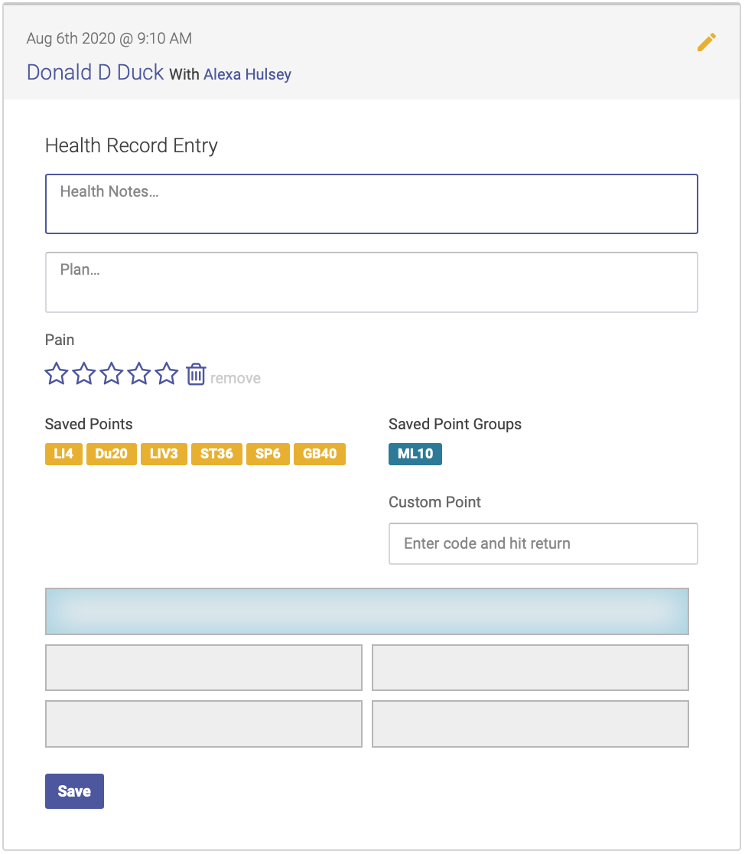Focus the Plan text area

point(372,282)
